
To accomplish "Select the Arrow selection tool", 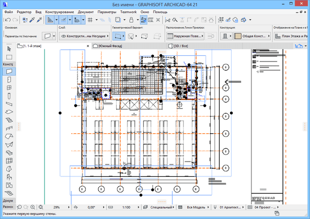I will point(9,49).
